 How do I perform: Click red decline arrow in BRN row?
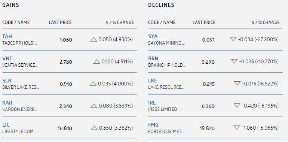[x=235, y=61]
